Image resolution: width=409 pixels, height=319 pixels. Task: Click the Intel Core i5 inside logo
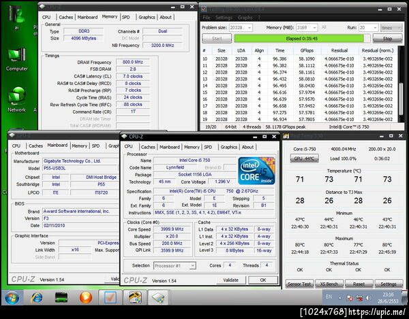pyautogui.click(x=256, y=171)
